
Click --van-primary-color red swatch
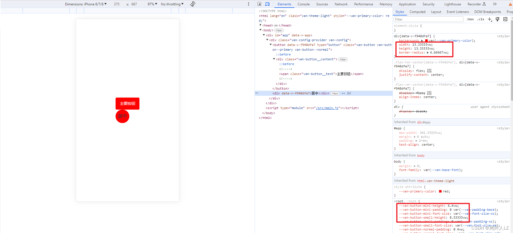tap(440, 191)
